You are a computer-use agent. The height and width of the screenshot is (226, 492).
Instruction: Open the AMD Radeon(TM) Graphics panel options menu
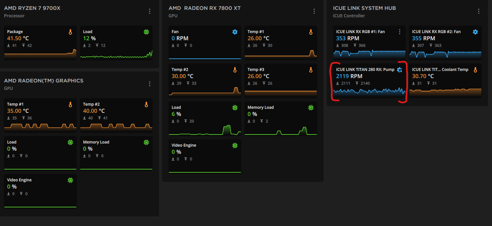pyautogui.click(x=149, y=84)
